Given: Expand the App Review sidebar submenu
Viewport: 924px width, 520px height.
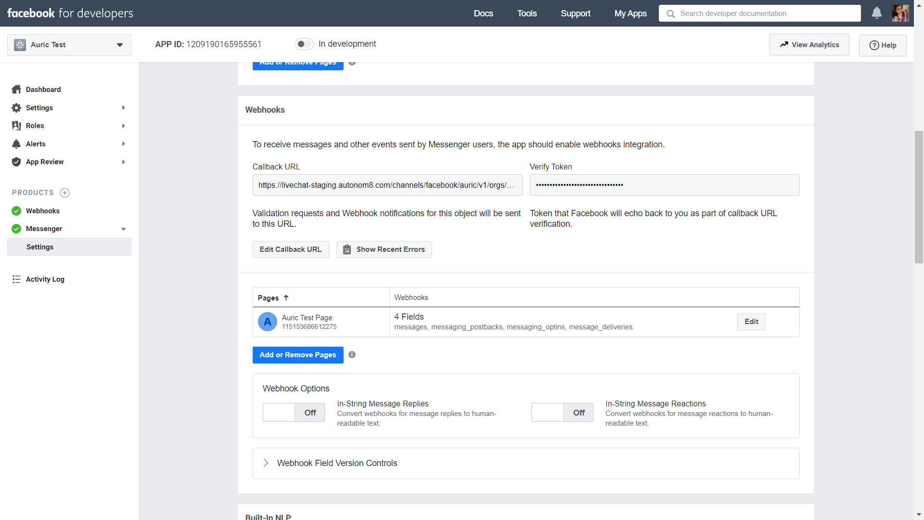Looking at the screenshot, I should [x=124, y=162].
